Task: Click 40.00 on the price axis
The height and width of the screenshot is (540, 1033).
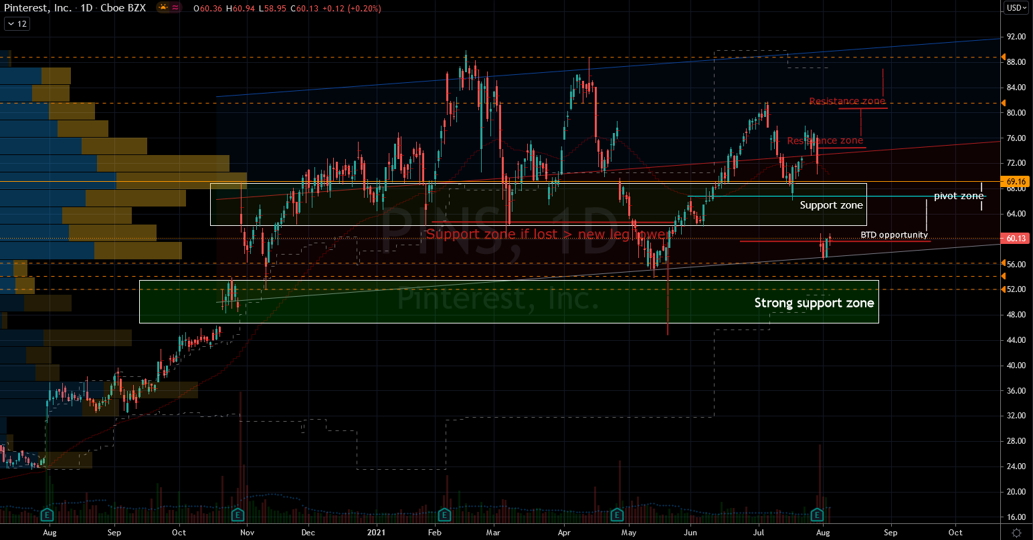Action: [1017, 366]
